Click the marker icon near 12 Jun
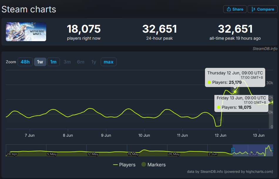Image resolution: width=279 pixels, height=179 pixels. click(x=220, y=120)
